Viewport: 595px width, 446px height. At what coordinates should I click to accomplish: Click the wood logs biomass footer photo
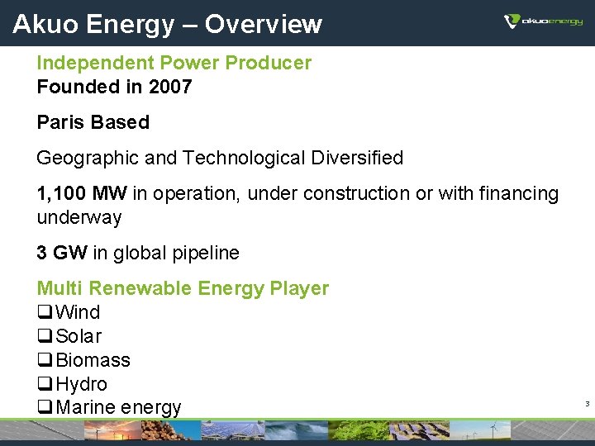171,430
